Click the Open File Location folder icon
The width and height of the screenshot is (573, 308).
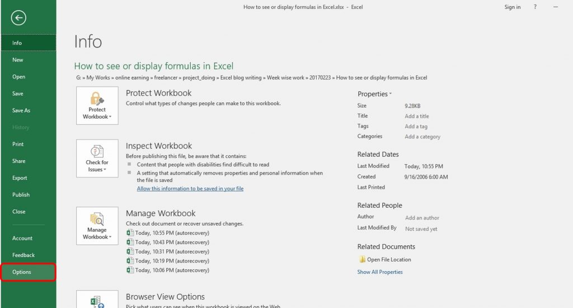(x=362, y=259)
